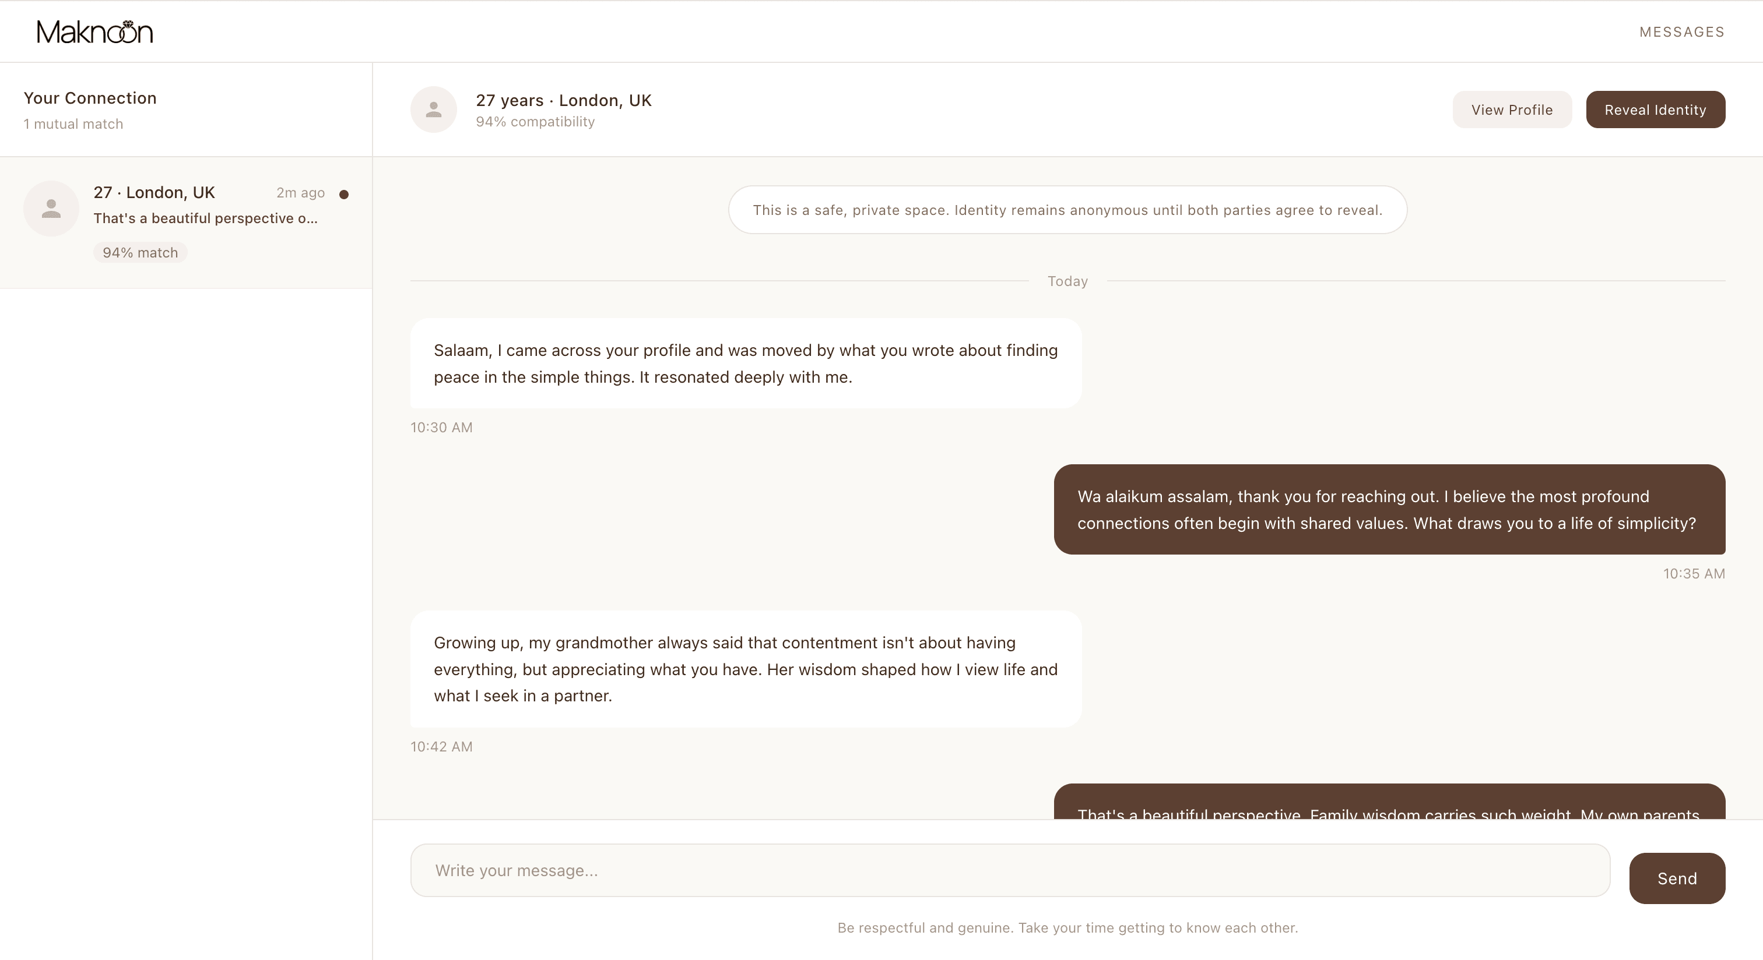The height and width of the screenshot is (960, 1763).
Task: Click the Today date divider
Action: click(x=1067, y=281)
